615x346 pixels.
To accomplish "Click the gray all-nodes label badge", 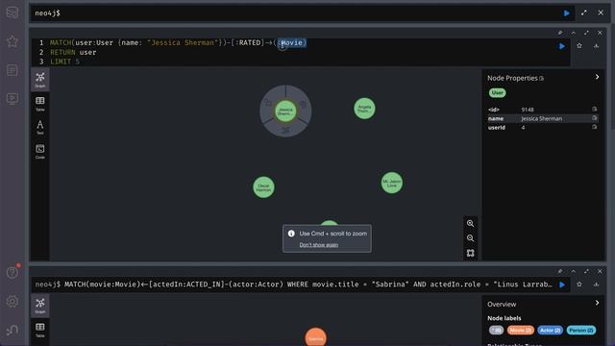I will (x=496, y=331).
